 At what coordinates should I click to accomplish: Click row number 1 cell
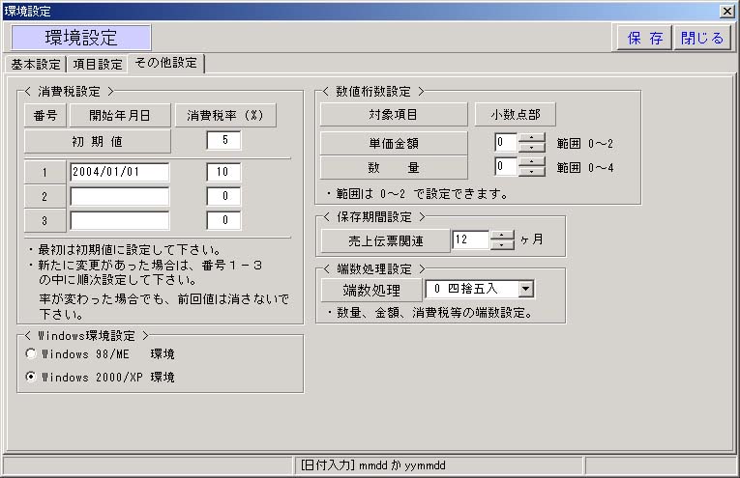[44, 172]
